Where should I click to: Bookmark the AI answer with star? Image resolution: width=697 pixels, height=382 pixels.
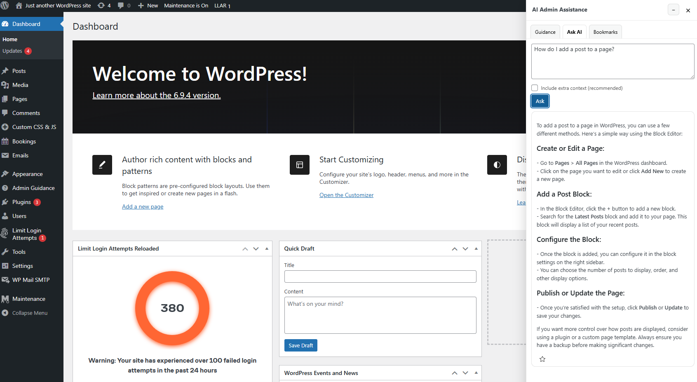[542, 359]
